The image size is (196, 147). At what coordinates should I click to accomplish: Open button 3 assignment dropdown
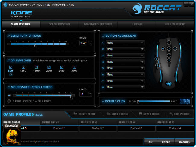(x=142, y=55)
